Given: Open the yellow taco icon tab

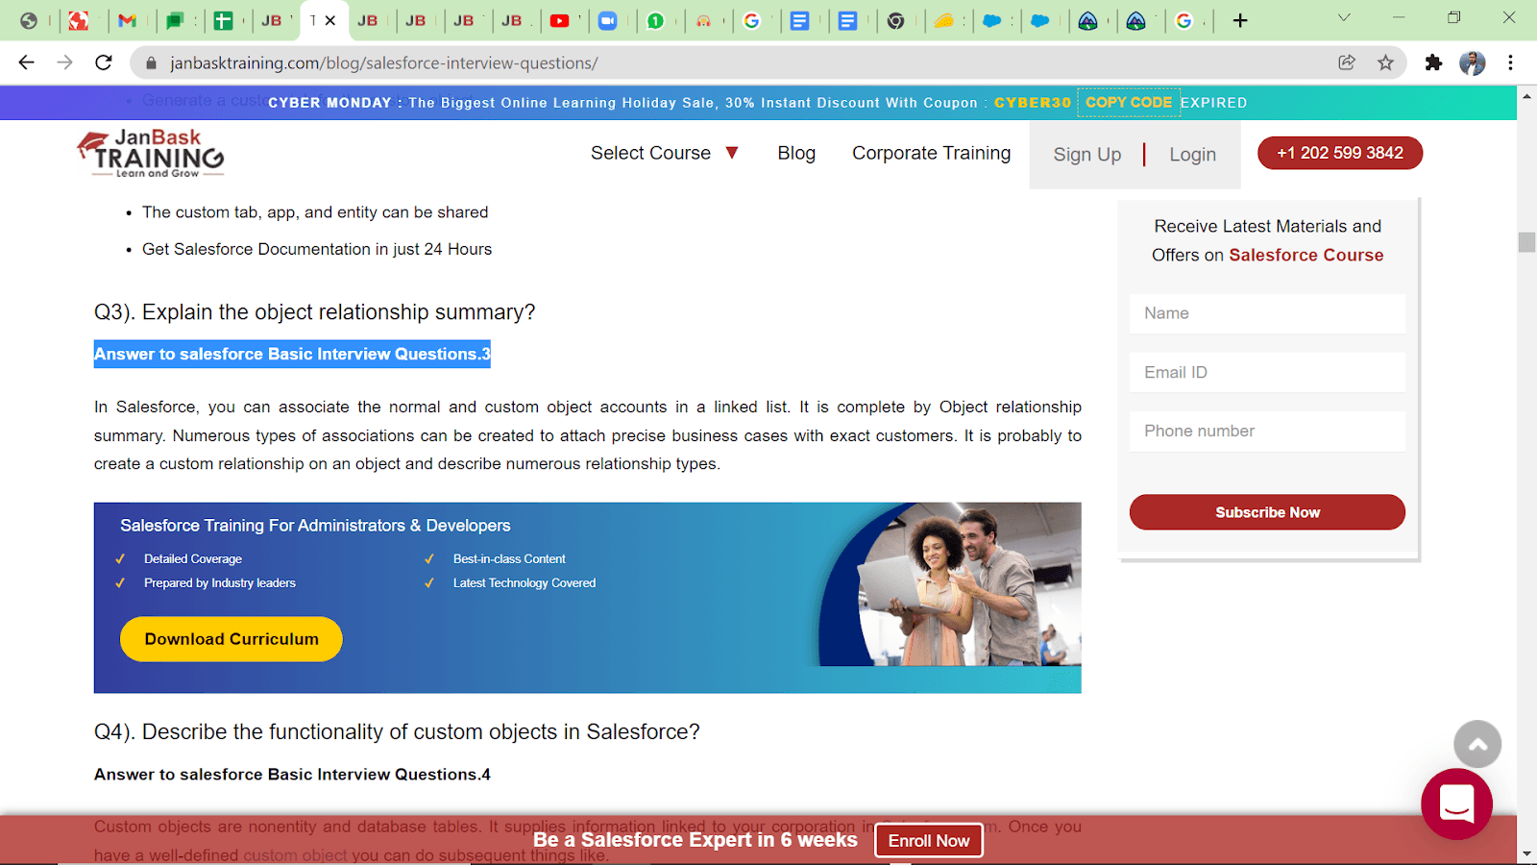Looking at the screenshot, I should [x=943, y=20].
